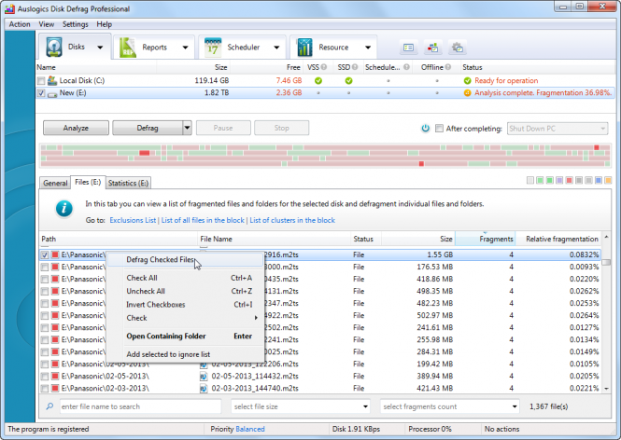Click the Resource bar-chart icon

click(x=304, y=48)
